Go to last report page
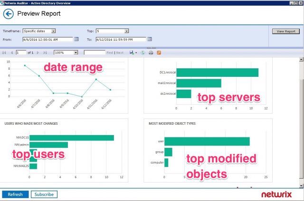 pyautogui.click(x=45, y=53)
